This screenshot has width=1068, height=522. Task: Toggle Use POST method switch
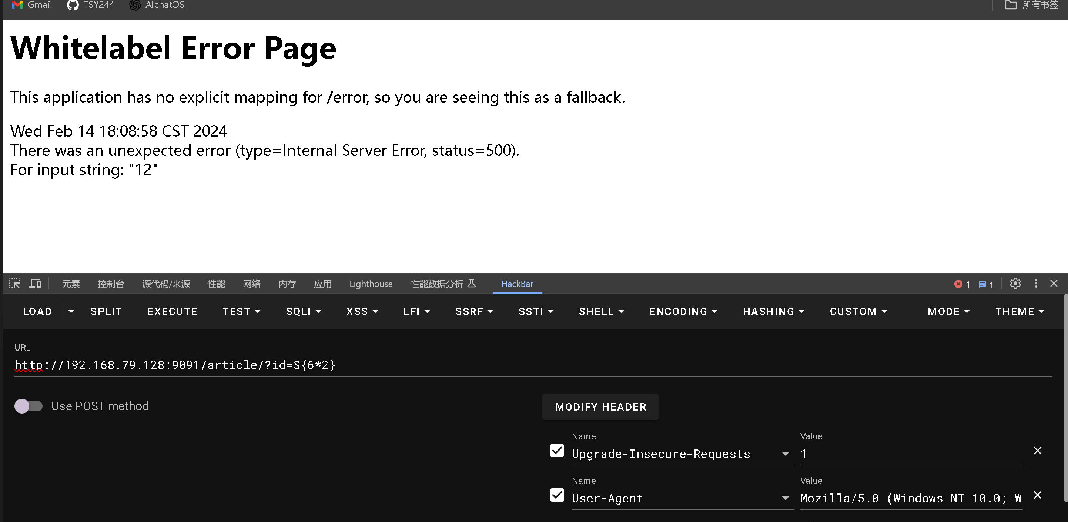[29, 406]
